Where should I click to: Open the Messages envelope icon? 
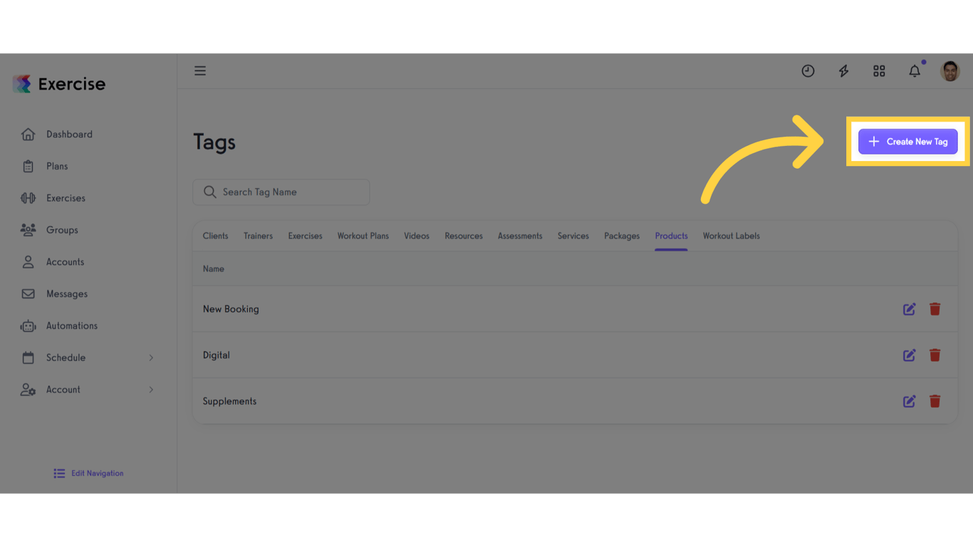(27, 293)
